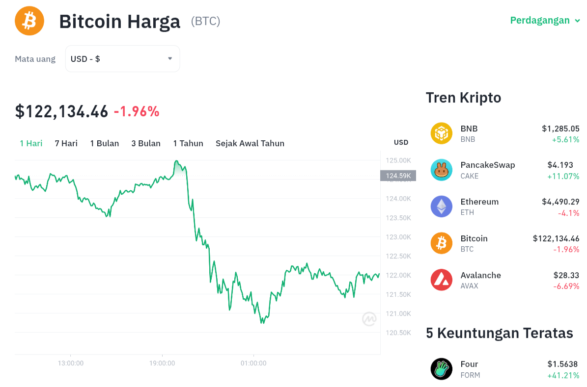The width and height of the screenshot is (587, 387).
Task: Click the Ethereum diamond icon
Action: pyautogui.click(x=441, y=206)
